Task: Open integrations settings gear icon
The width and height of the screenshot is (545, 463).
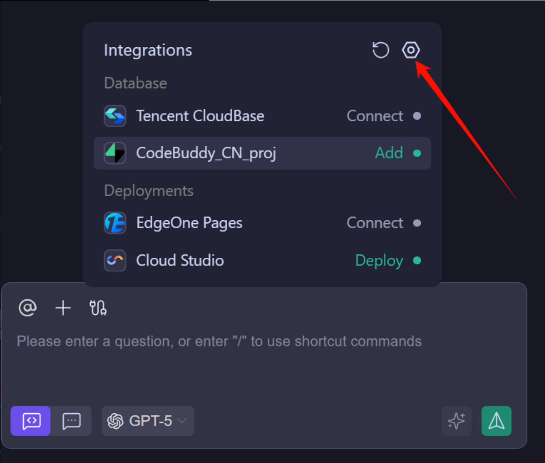Action: click(x=411, y=50)
